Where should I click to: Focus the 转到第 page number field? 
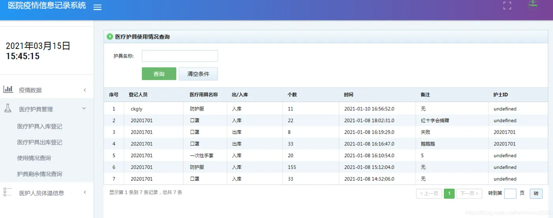point(510,194)
